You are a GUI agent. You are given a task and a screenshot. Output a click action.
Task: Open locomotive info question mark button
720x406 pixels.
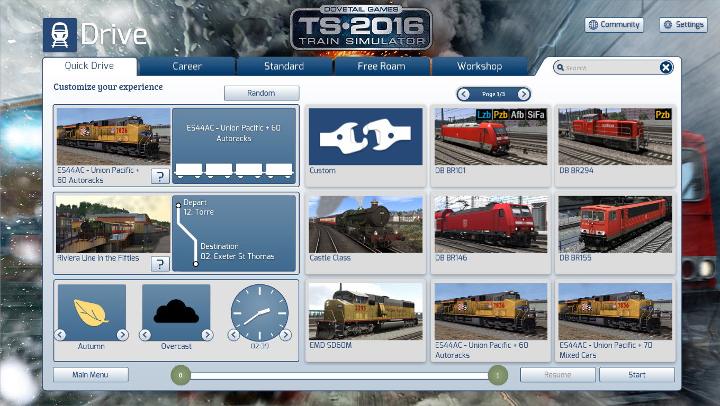[x=160, y=177]
